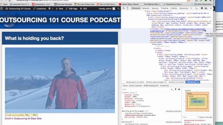
Task: Click the Styles filter input field
Action: 146,90
